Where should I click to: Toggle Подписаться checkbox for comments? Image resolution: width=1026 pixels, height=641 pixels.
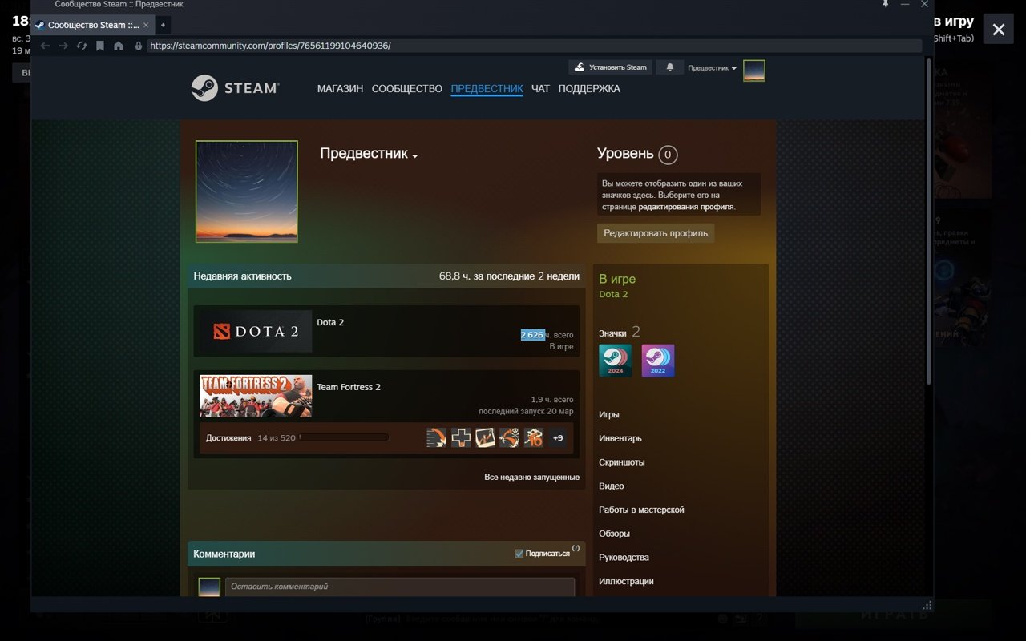coord(519,554)
